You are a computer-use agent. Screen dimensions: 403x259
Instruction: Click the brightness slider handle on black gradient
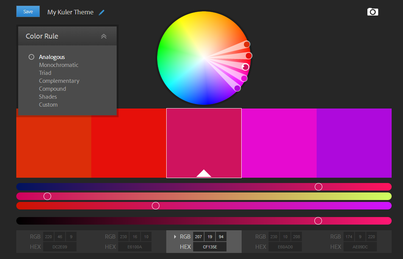pos(318,221)
